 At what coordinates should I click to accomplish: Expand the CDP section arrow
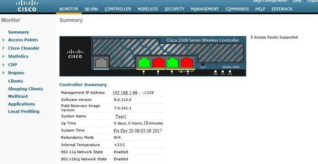(3, 64)
